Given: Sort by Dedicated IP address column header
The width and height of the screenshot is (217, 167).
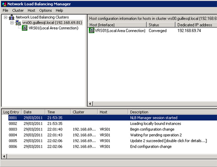Looking at the screenshot, I should (x=196, y=25).
